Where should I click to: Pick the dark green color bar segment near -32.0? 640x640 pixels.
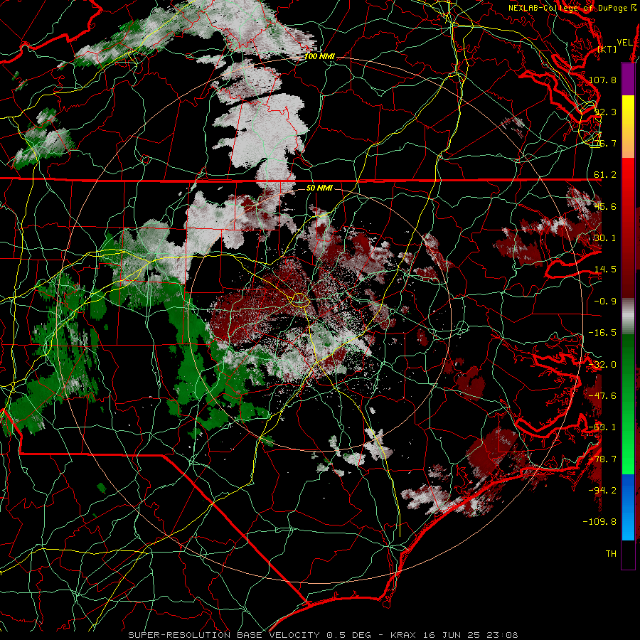pos(628,365)
